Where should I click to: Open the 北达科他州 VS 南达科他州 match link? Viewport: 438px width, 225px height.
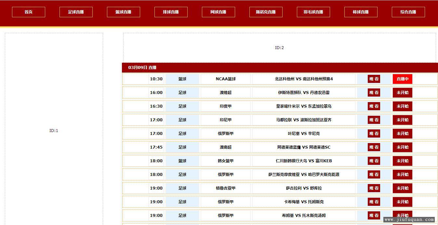coord(304,79)
